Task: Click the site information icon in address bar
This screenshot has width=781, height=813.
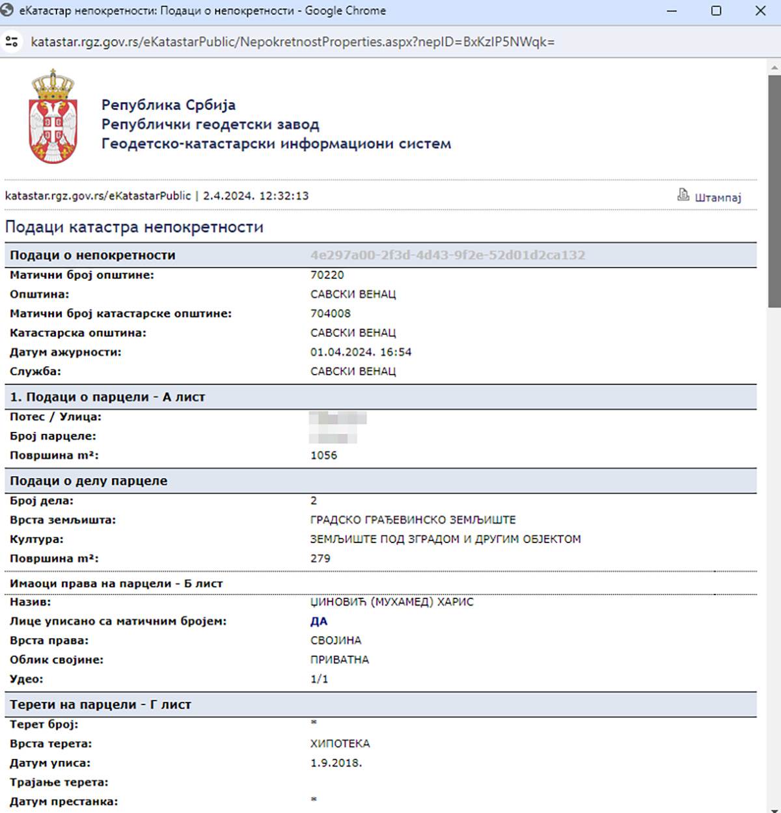Action: pyautogui.click(x=12, y=42)
